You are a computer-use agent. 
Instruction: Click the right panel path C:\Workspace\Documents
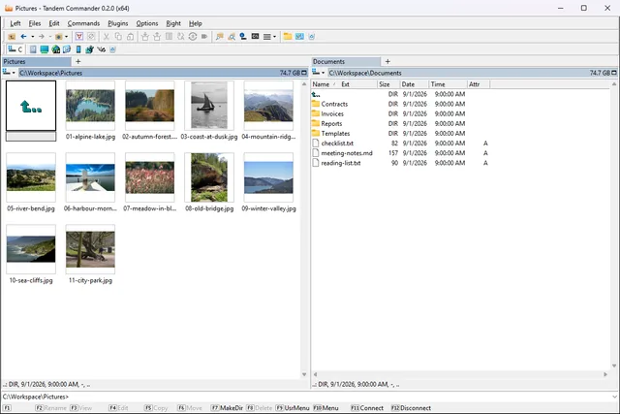click(365, 73)
